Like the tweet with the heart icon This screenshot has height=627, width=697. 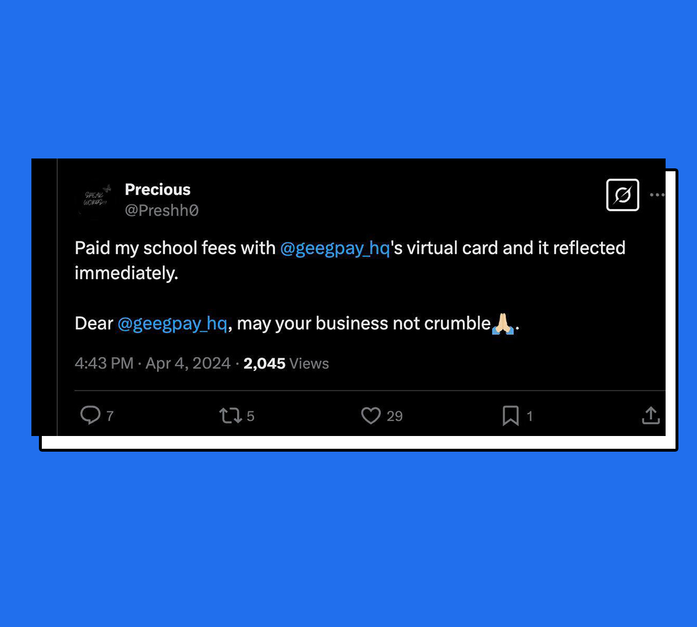tap(371, 416)
